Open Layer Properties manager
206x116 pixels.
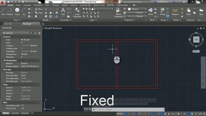(77, 13)
